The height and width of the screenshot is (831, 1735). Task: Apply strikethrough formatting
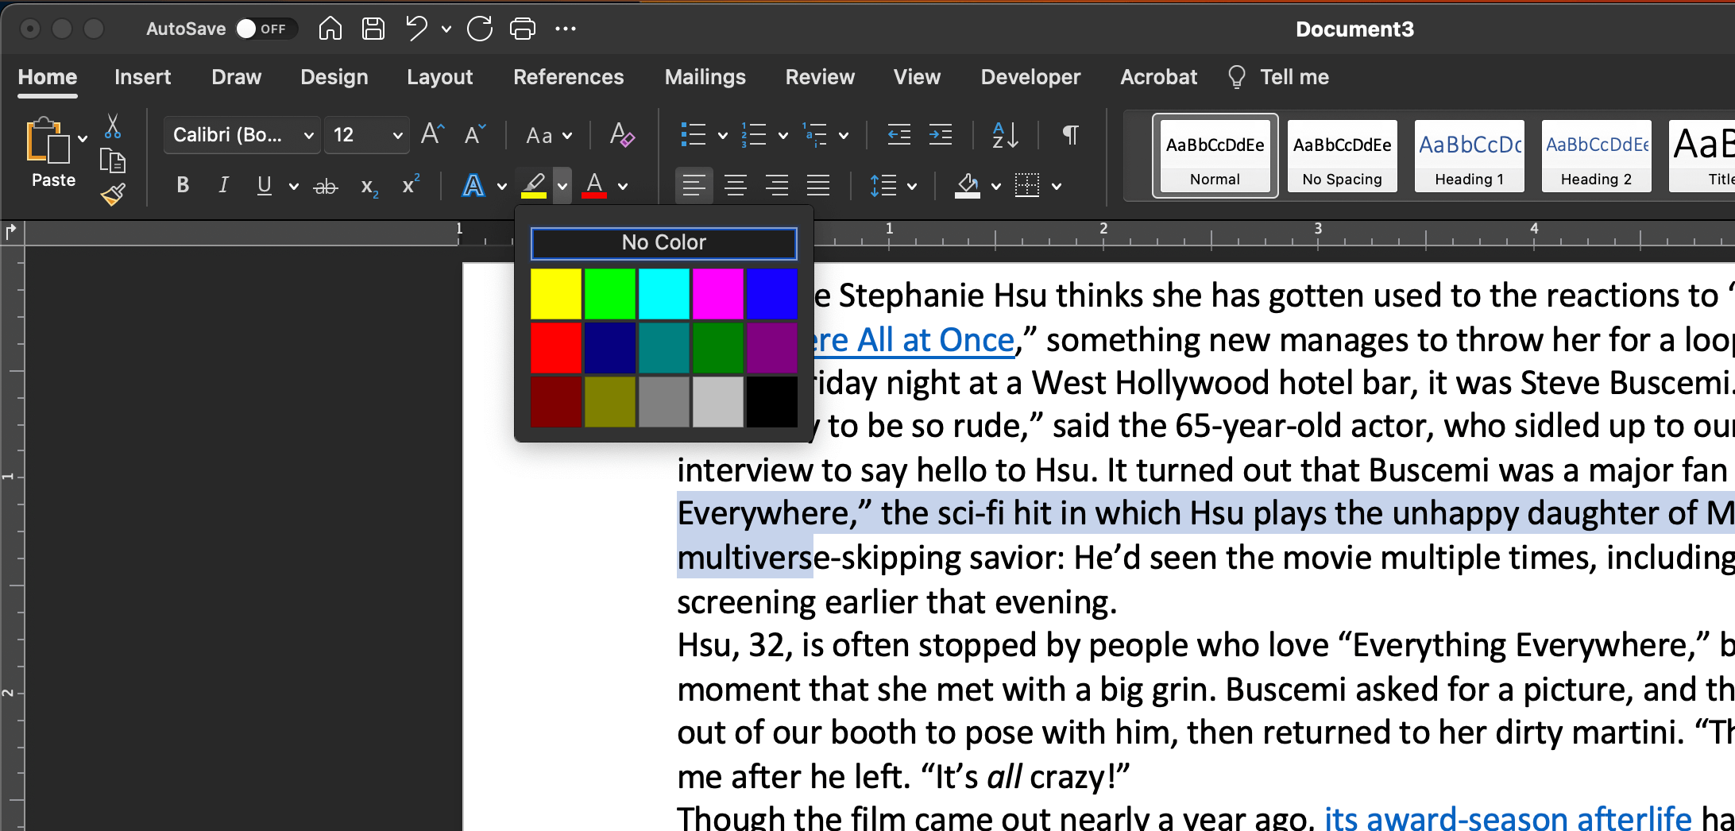tap(325, 187)
